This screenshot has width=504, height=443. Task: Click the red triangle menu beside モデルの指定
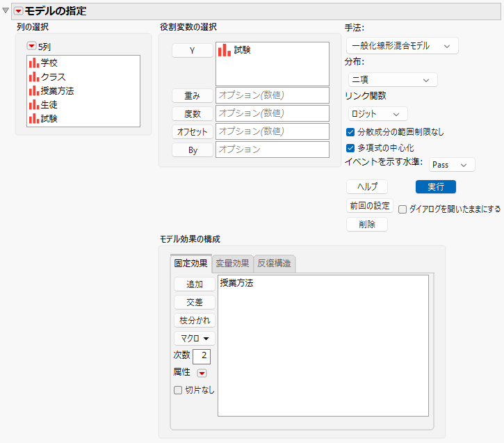pyautogui.click(x=18, y=11)
